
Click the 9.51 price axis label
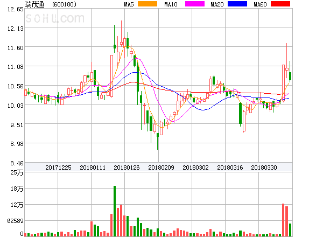point(17,124)
